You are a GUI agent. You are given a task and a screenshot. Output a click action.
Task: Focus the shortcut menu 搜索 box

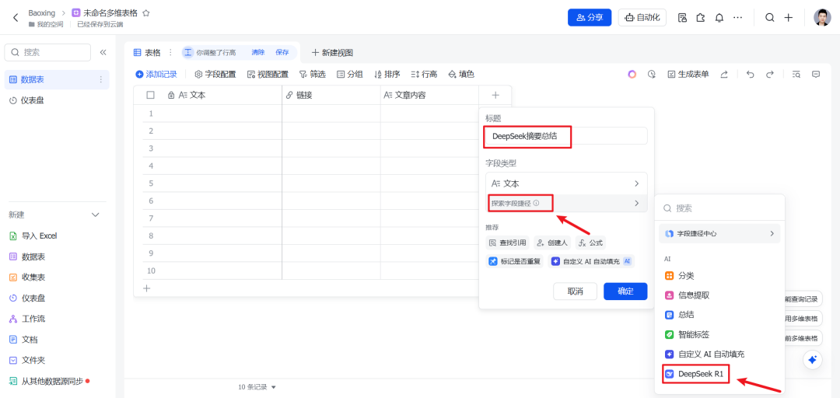(x=719, y=208)
